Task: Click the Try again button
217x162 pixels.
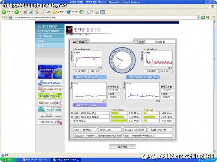Action: tap(139, 42)
